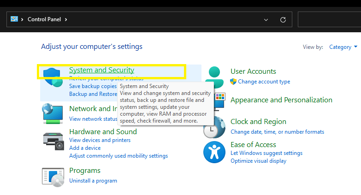
Task: Click the Network and Internet globe icon
Action: click(x=52, y=113)
